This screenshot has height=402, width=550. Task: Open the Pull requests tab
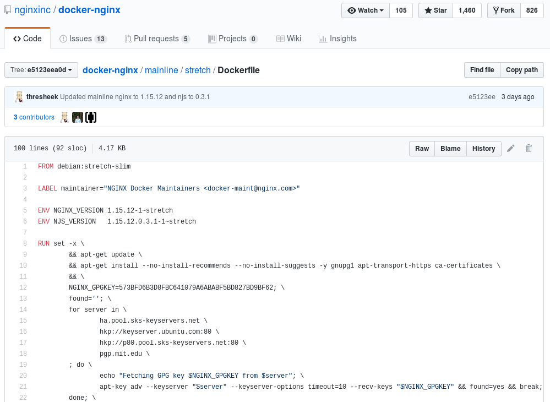157,39
